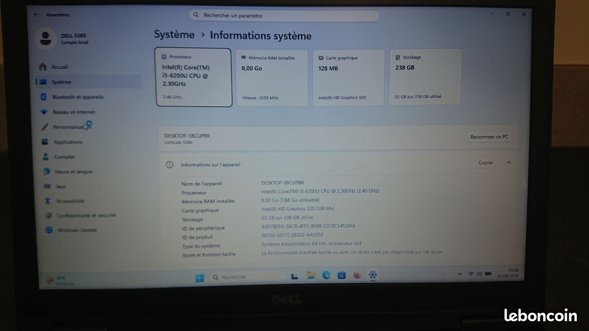Image resolution: width=589 pixels, height=331 pixels.
Task: Click the battery icon in the system tray
Action: (x=488, y=273)
